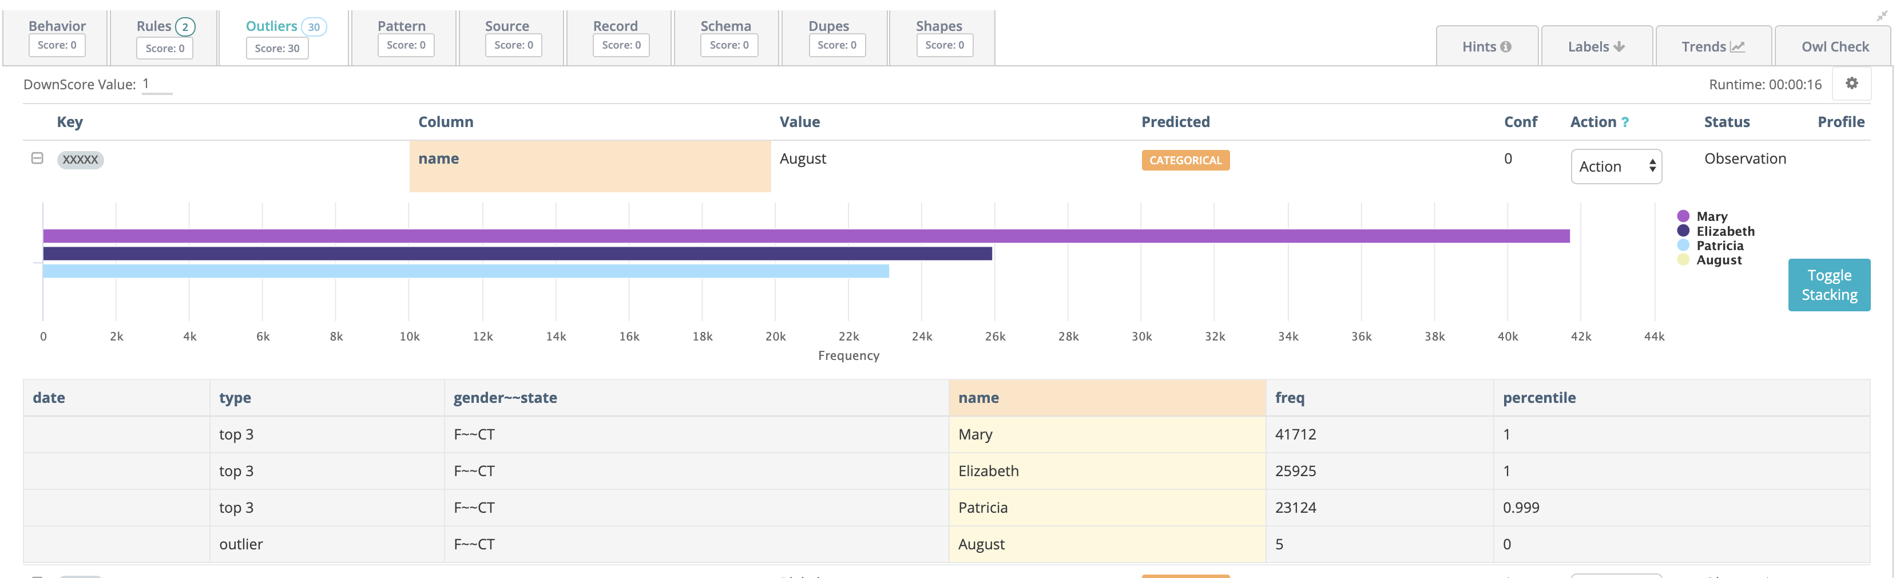This screenshot has height=578, width=1904.
Task: Click the Rules count badge showing 2
Action: point(185,27)
